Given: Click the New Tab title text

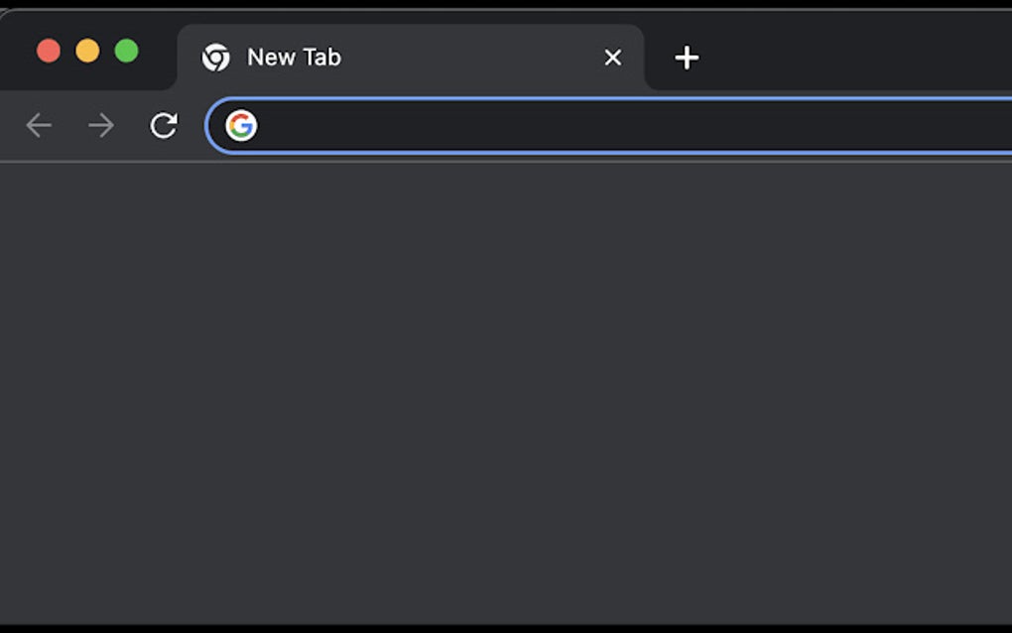Looking at the screenshot, I should (294, 57).
